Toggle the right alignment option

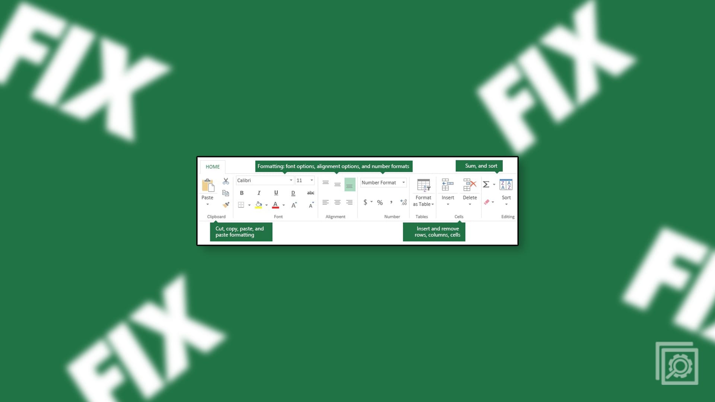tap(350, 202)
